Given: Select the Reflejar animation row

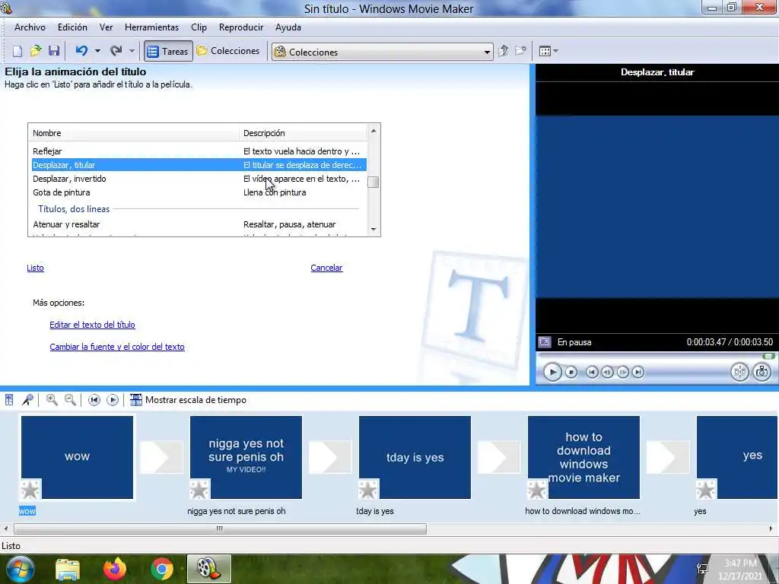Looking at the screenshot, I should pyautogui.click(x=199, y=151).
